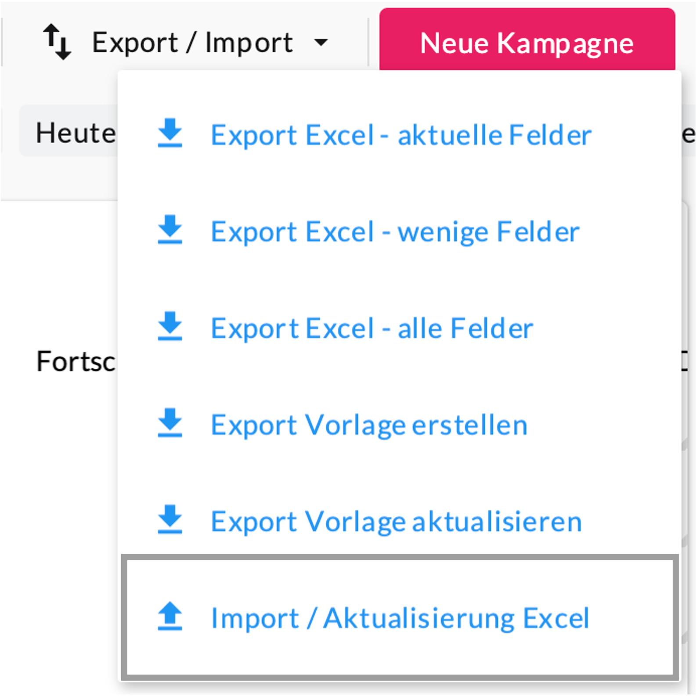Screen dimensions: 696x696
Task: Click the download icon beside Export Vorlage aktualisieren
Action: tap(170, 520)
